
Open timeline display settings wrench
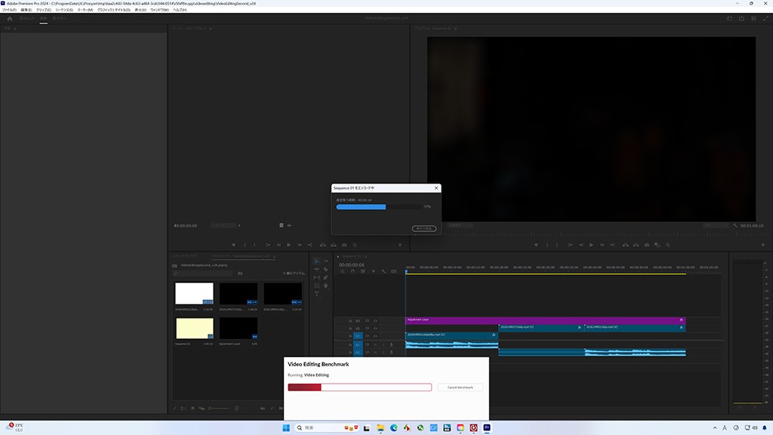383,272
